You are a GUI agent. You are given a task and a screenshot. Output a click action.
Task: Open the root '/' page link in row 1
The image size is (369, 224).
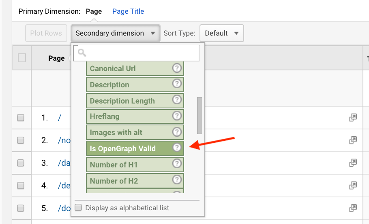[60, 118]
